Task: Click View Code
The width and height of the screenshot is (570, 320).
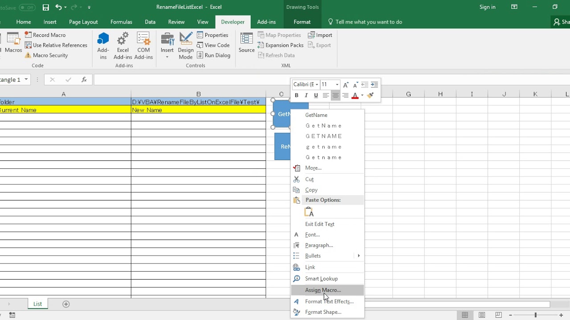Action: click(213, 45)
